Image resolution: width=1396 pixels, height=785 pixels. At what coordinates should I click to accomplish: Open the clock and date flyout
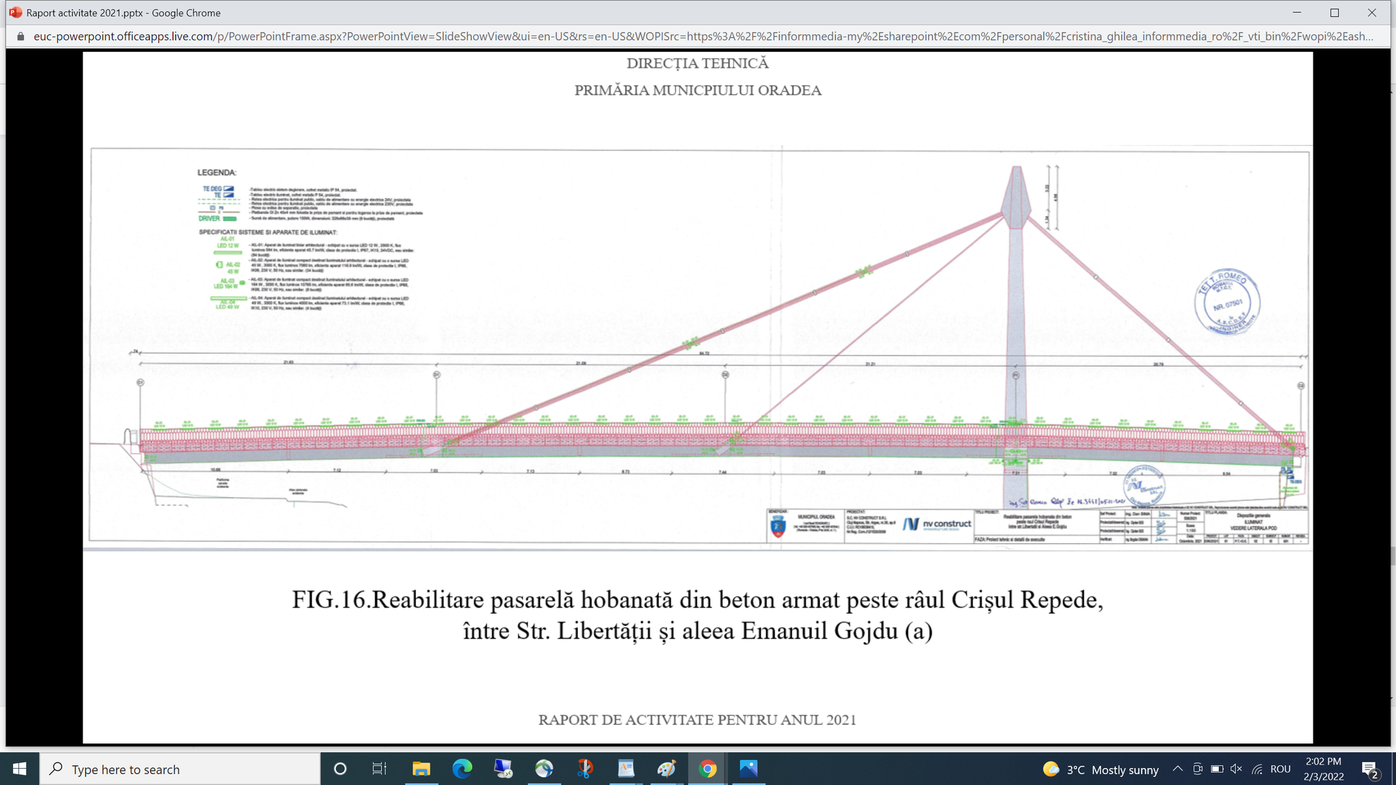1323,769
